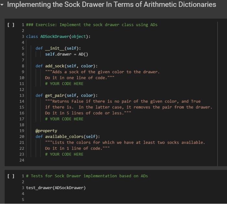The image size is (227, 204).
Task: Click the 'def get_pair(self, color):' line
Action: (x=66, y=96)
